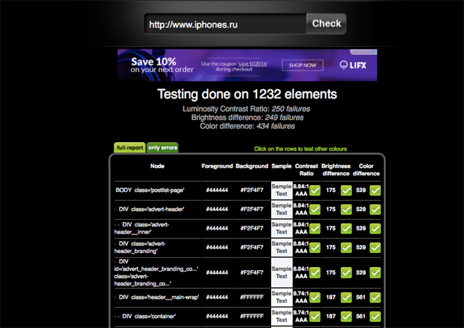Click SHOP NOW in the ad

click(x=302, y=65)
